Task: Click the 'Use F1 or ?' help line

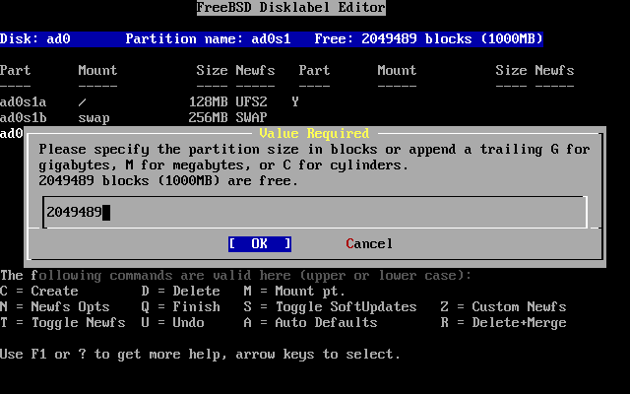Action: [200, 355]
